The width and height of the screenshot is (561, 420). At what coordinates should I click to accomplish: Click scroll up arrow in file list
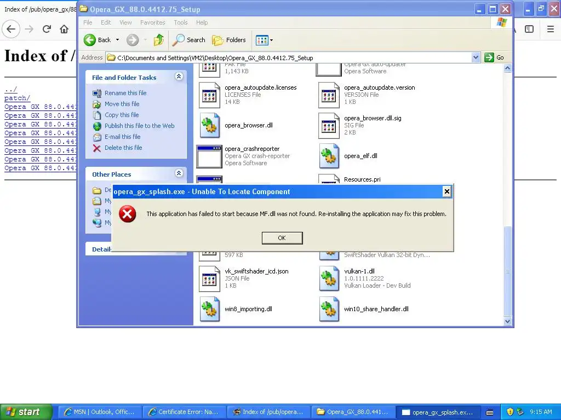[507, 68]
